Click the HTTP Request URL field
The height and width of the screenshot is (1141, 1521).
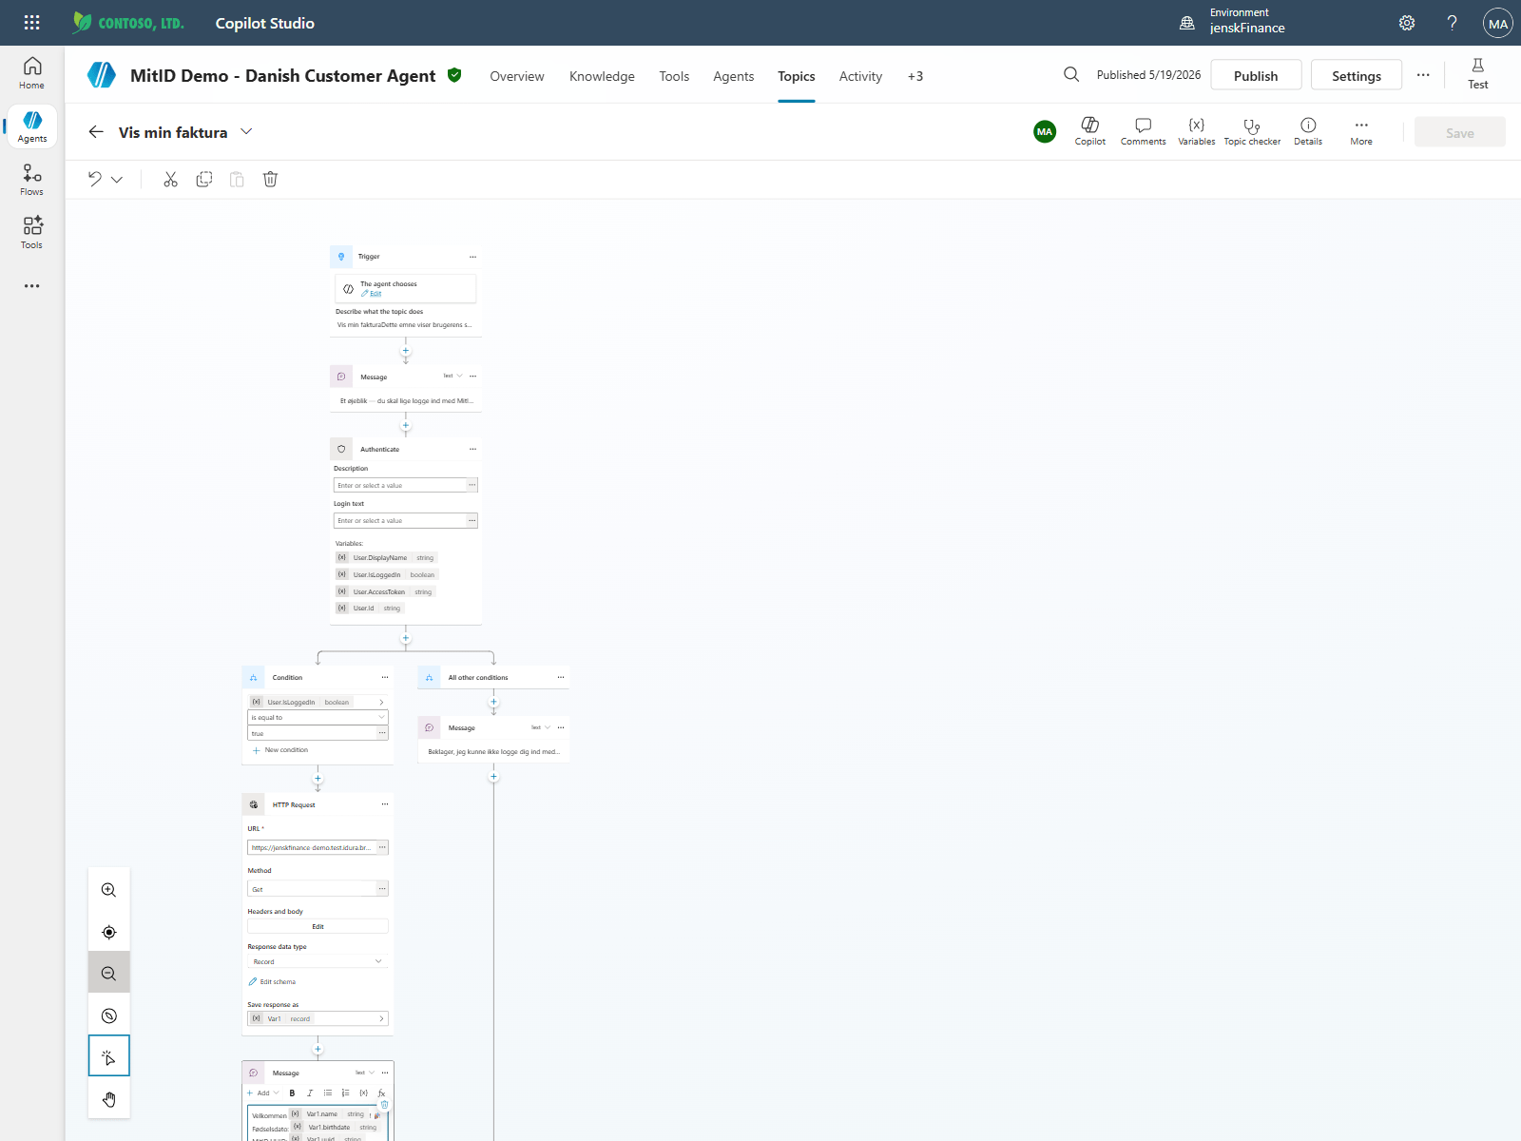(x=311, y=847)
